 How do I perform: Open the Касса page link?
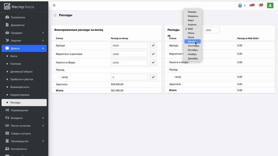[x=13, y=56]
